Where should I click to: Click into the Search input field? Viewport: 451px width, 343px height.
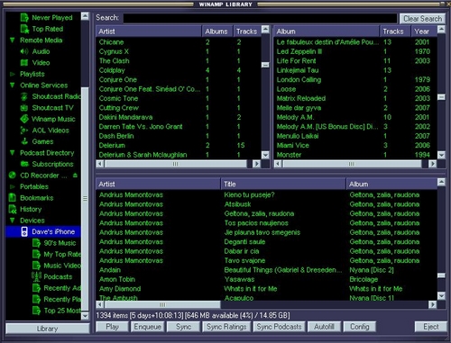coord(260,18)
